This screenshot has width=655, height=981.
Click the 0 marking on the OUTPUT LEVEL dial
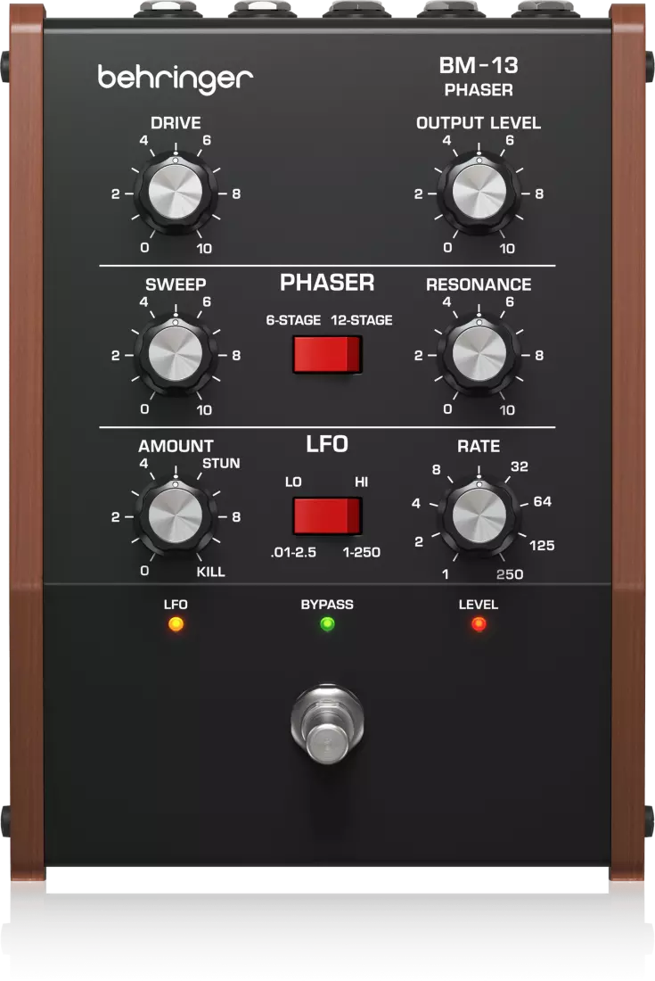point(447,248)
